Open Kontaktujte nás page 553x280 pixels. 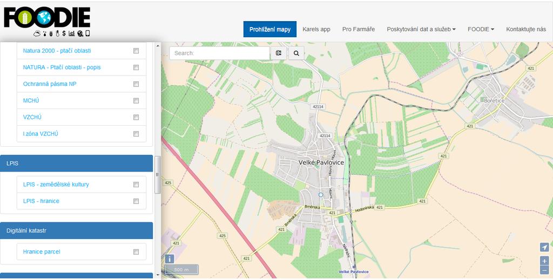pyautogui.click(x=526, y=29)
